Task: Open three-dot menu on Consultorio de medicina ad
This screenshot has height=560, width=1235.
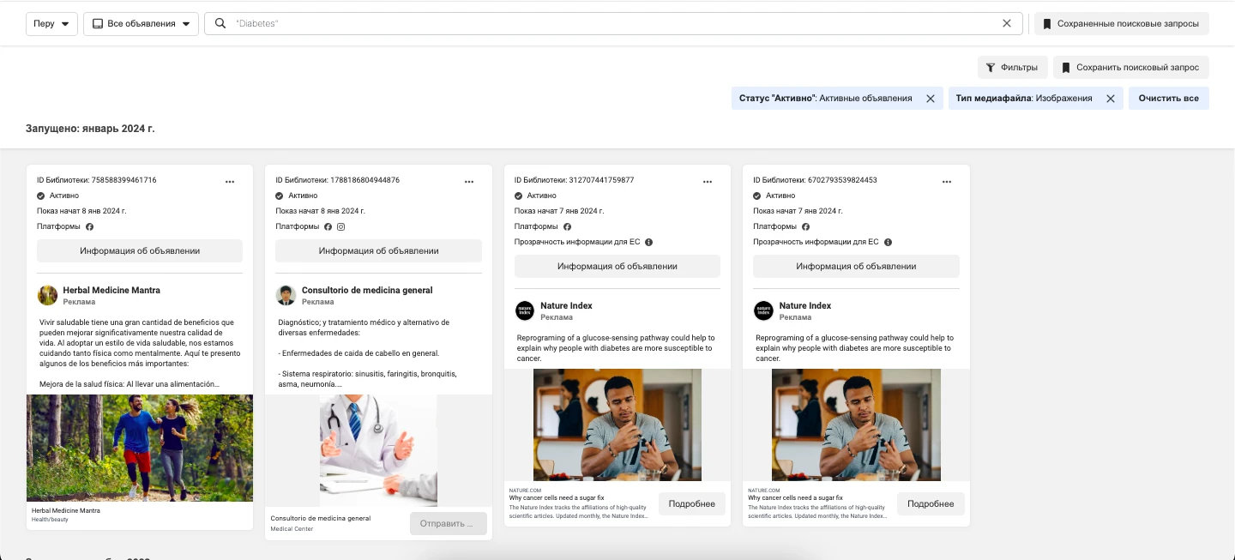Action: (x=469, y=182)
